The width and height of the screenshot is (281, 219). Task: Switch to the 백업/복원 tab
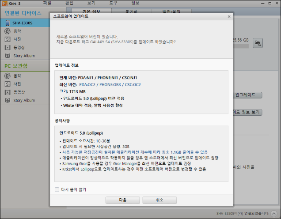tap(171, 11)
